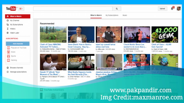184x103 pixels.
Task: Click the Sports channel icon
Action: click(x=8, y=56)
